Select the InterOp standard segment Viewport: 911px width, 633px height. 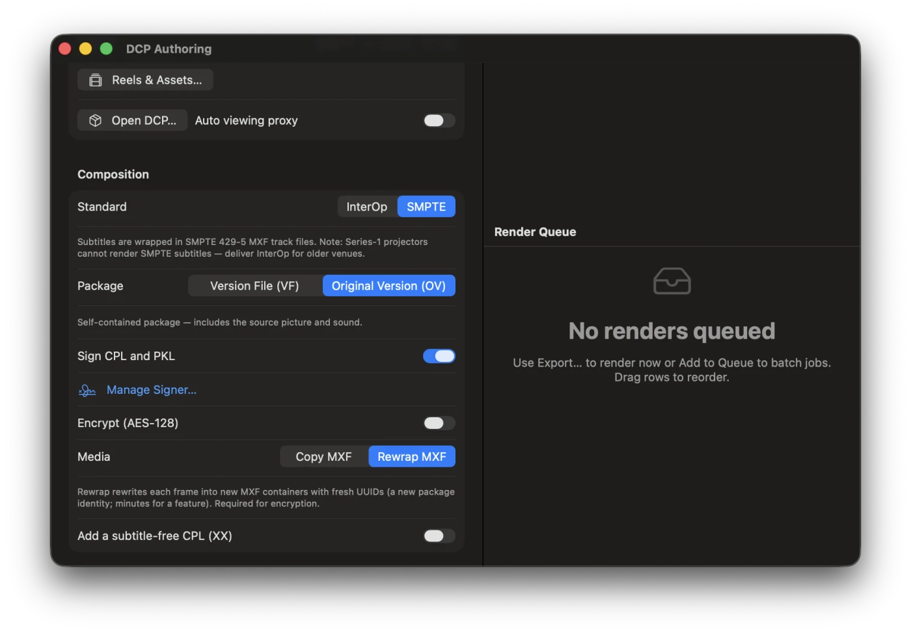[x=367, y=207]
